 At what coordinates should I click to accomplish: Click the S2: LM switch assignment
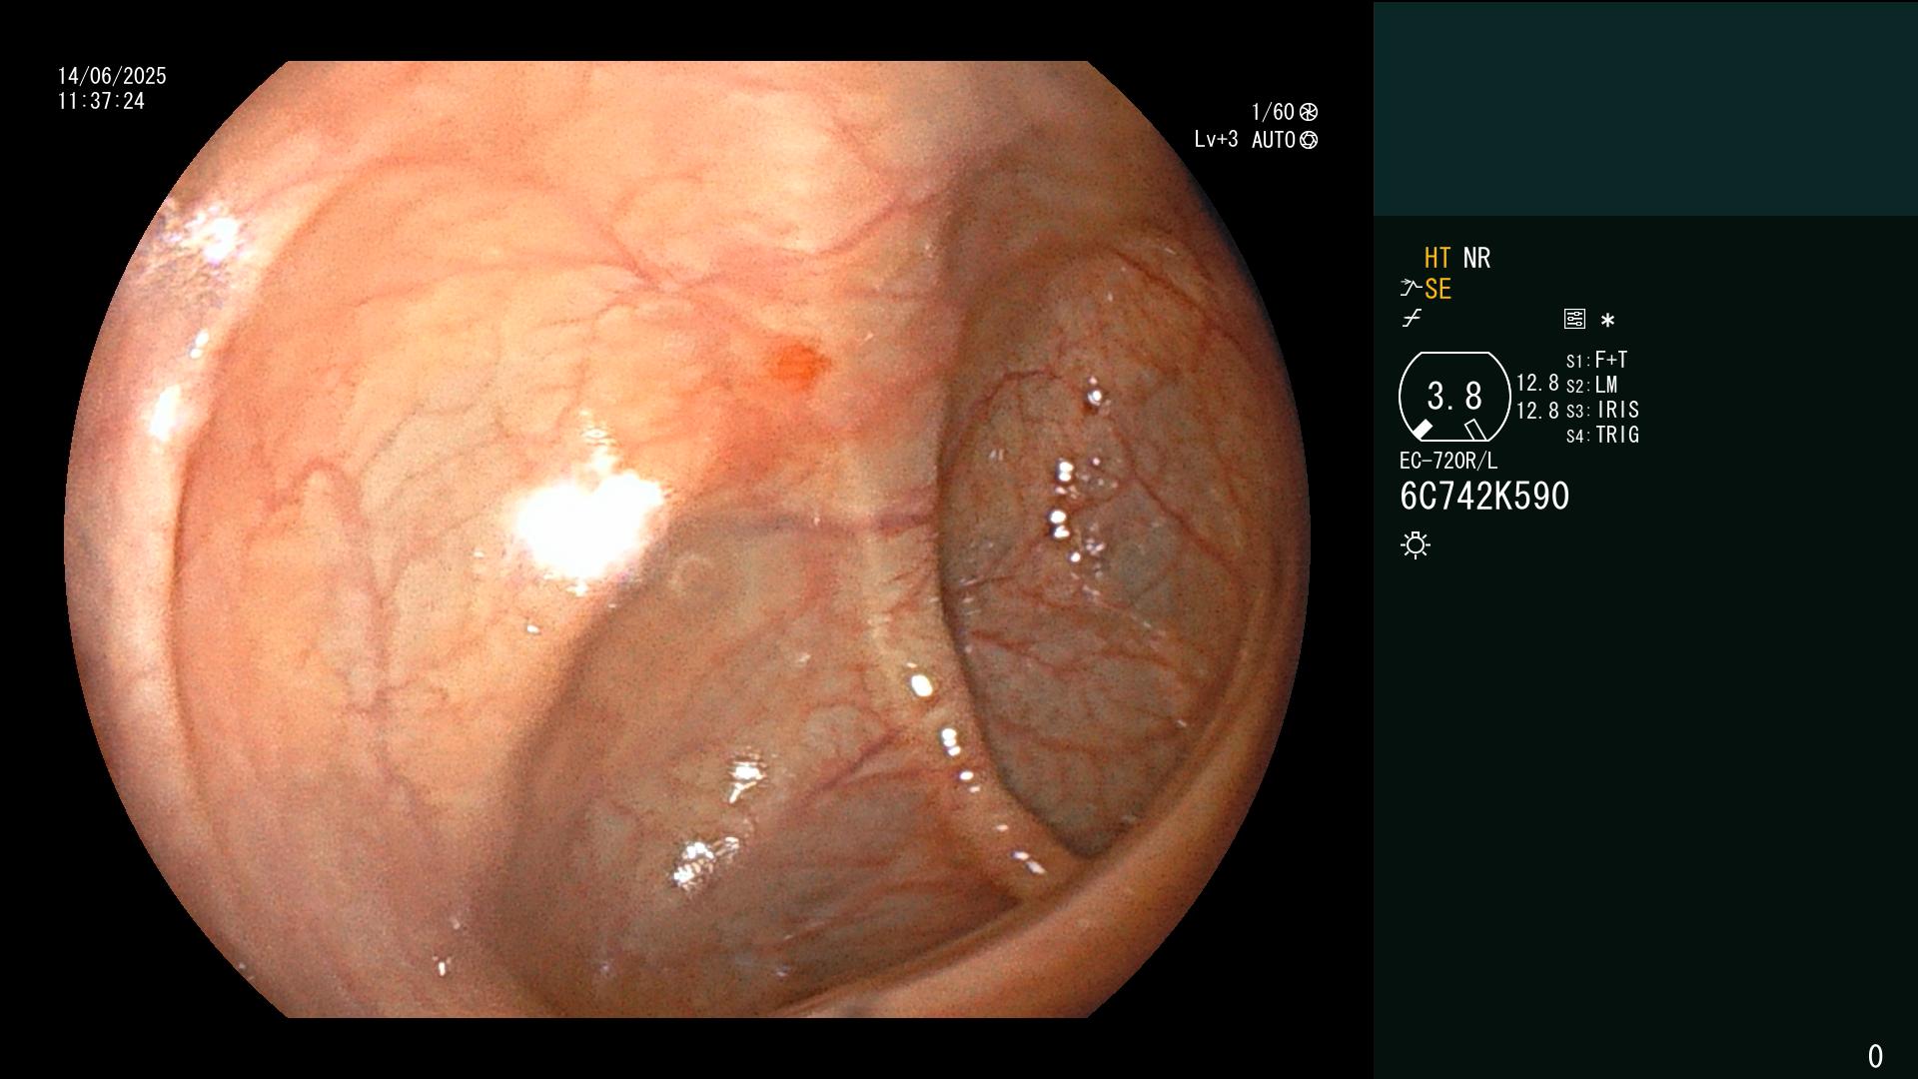tap(1592, 385)
